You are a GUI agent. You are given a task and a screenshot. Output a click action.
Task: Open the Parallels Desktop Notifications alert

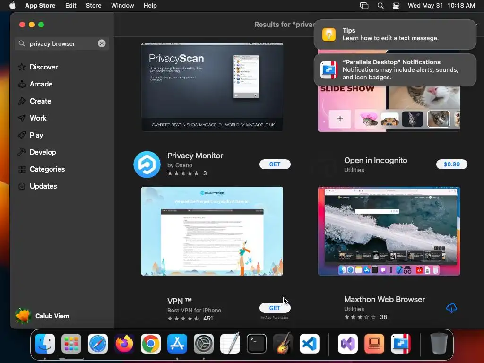point(395,70)
